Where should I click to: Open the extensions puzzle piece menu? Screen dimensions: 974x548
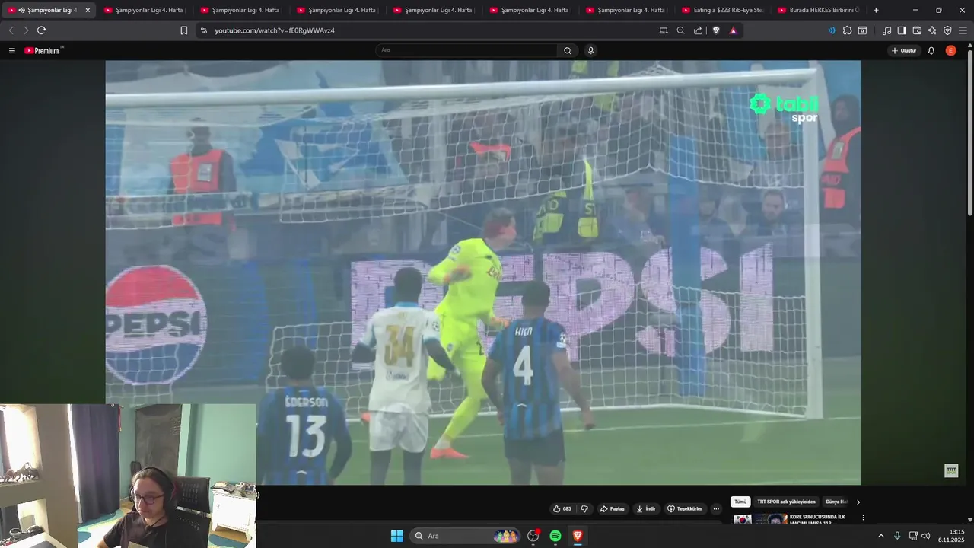pos(847,30)
